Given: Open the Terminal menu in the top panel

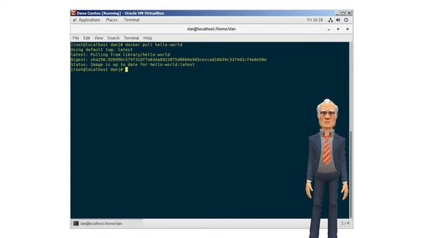Looking at the screenshot, I should tap(132, 20).
